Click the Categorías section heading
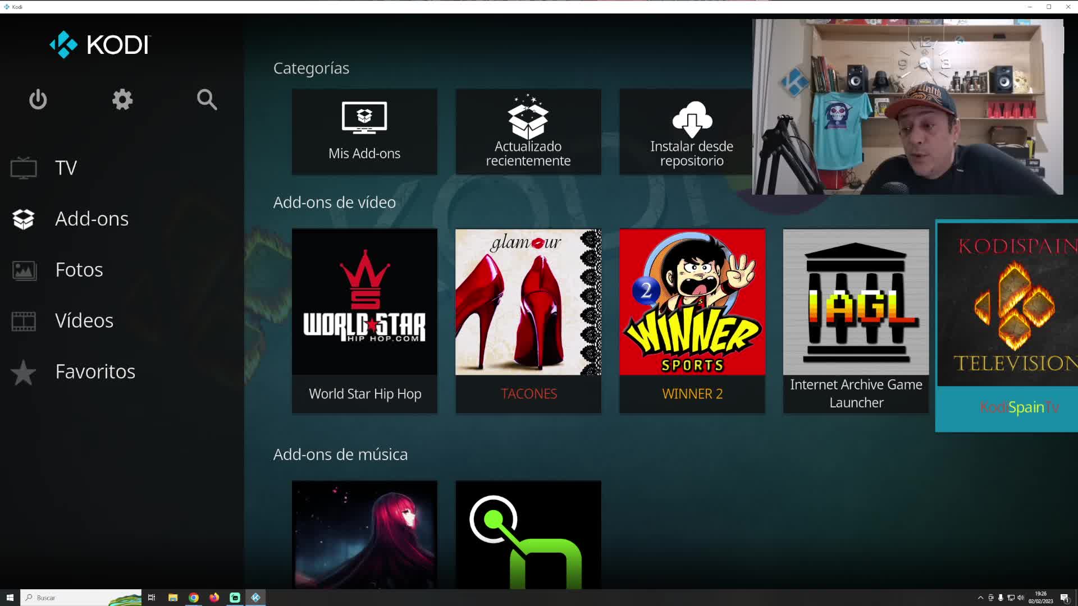 pyautogui.click(x=311, y=68)
